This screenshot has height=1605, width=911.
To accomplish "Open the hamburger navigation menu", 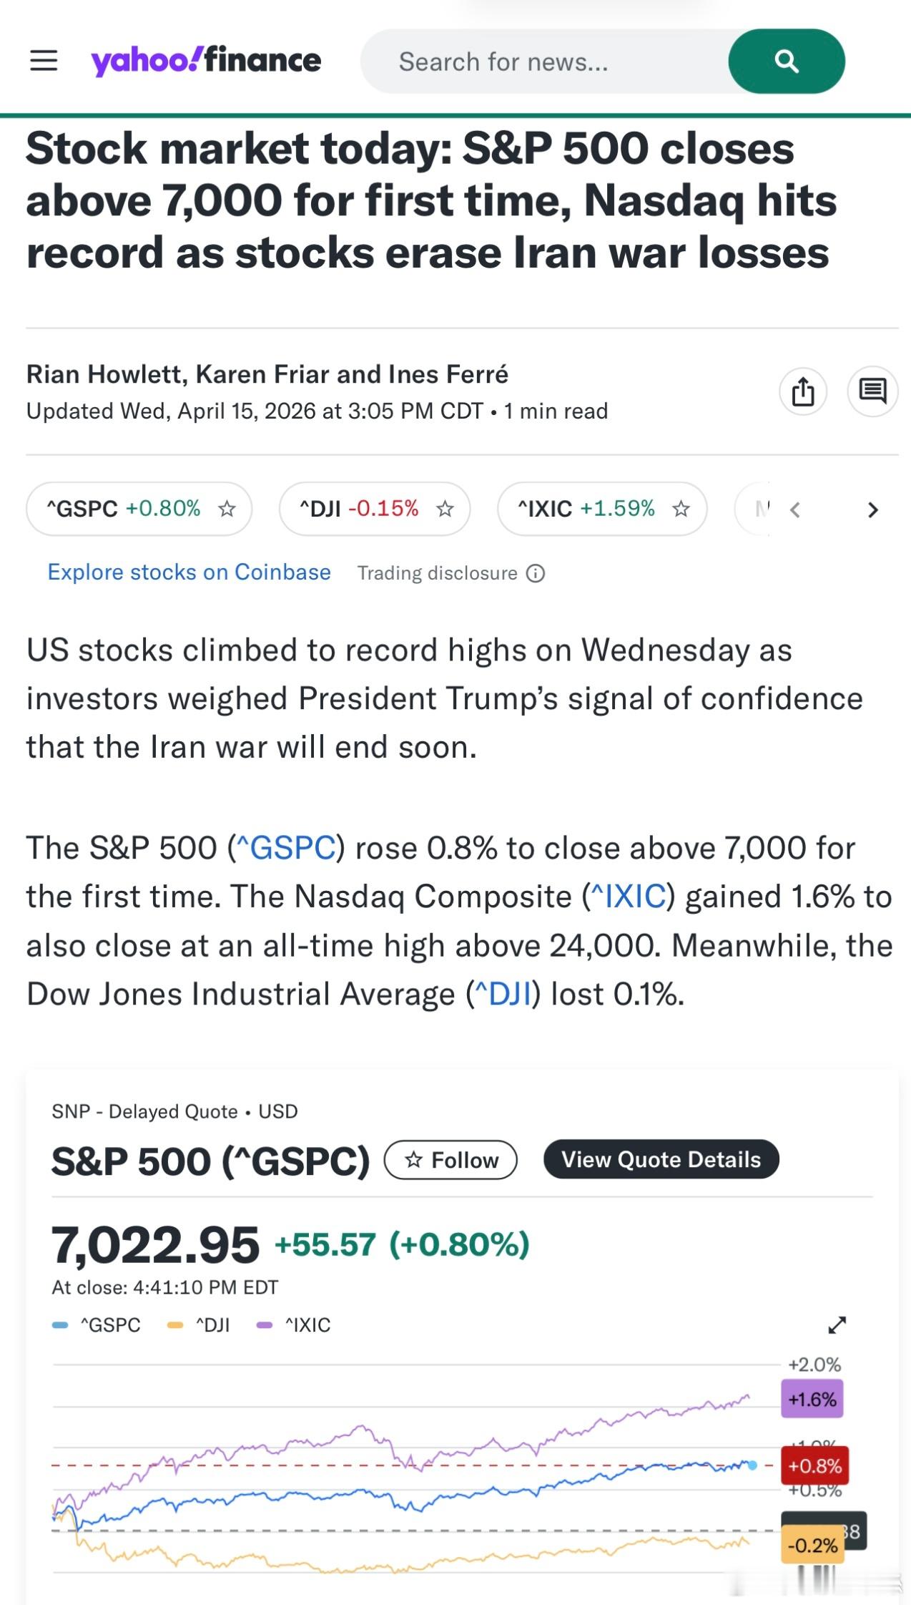I will click(x=44, y=61).
